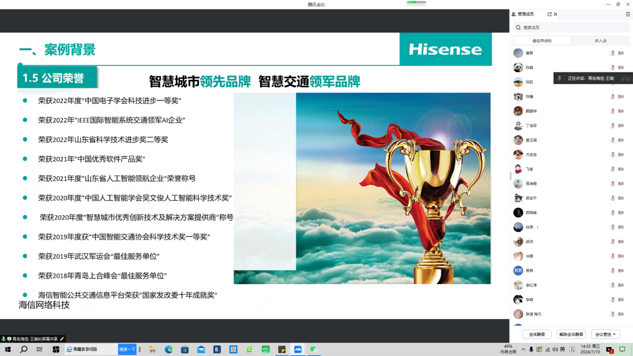Click the pencil annotate icon on sharing bar
This screenshot has height=356, width=633.
(x=62, y=339)
